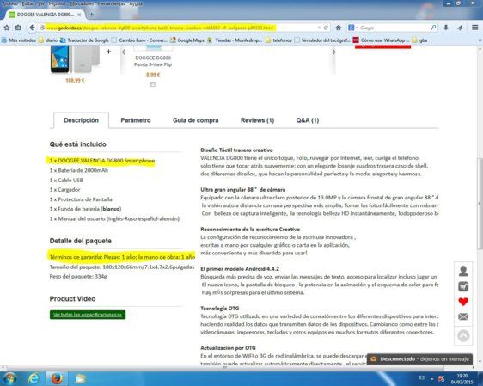Expand the URL bar history dropdown
This screenshot has width=483, height=386.
tap(319, 28)
